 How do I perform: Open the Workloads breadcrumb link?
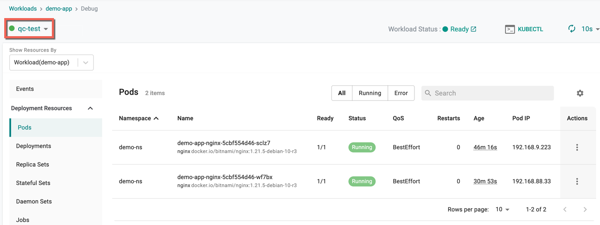[23, 8]
